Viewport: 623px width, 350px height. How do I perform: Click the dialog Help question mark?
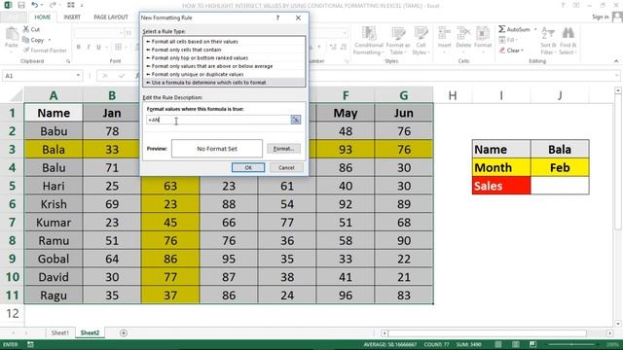[x=277, y=17]
